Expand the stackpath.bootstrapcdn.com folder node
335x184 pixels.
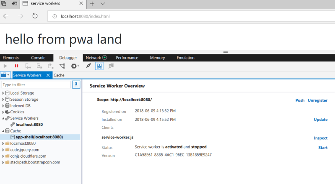click(x=3, y=163)
